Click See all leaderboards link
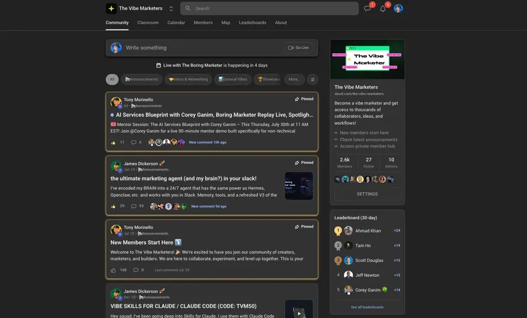Image resolution: width=527 pixels, height=318 pixels. 367,307
